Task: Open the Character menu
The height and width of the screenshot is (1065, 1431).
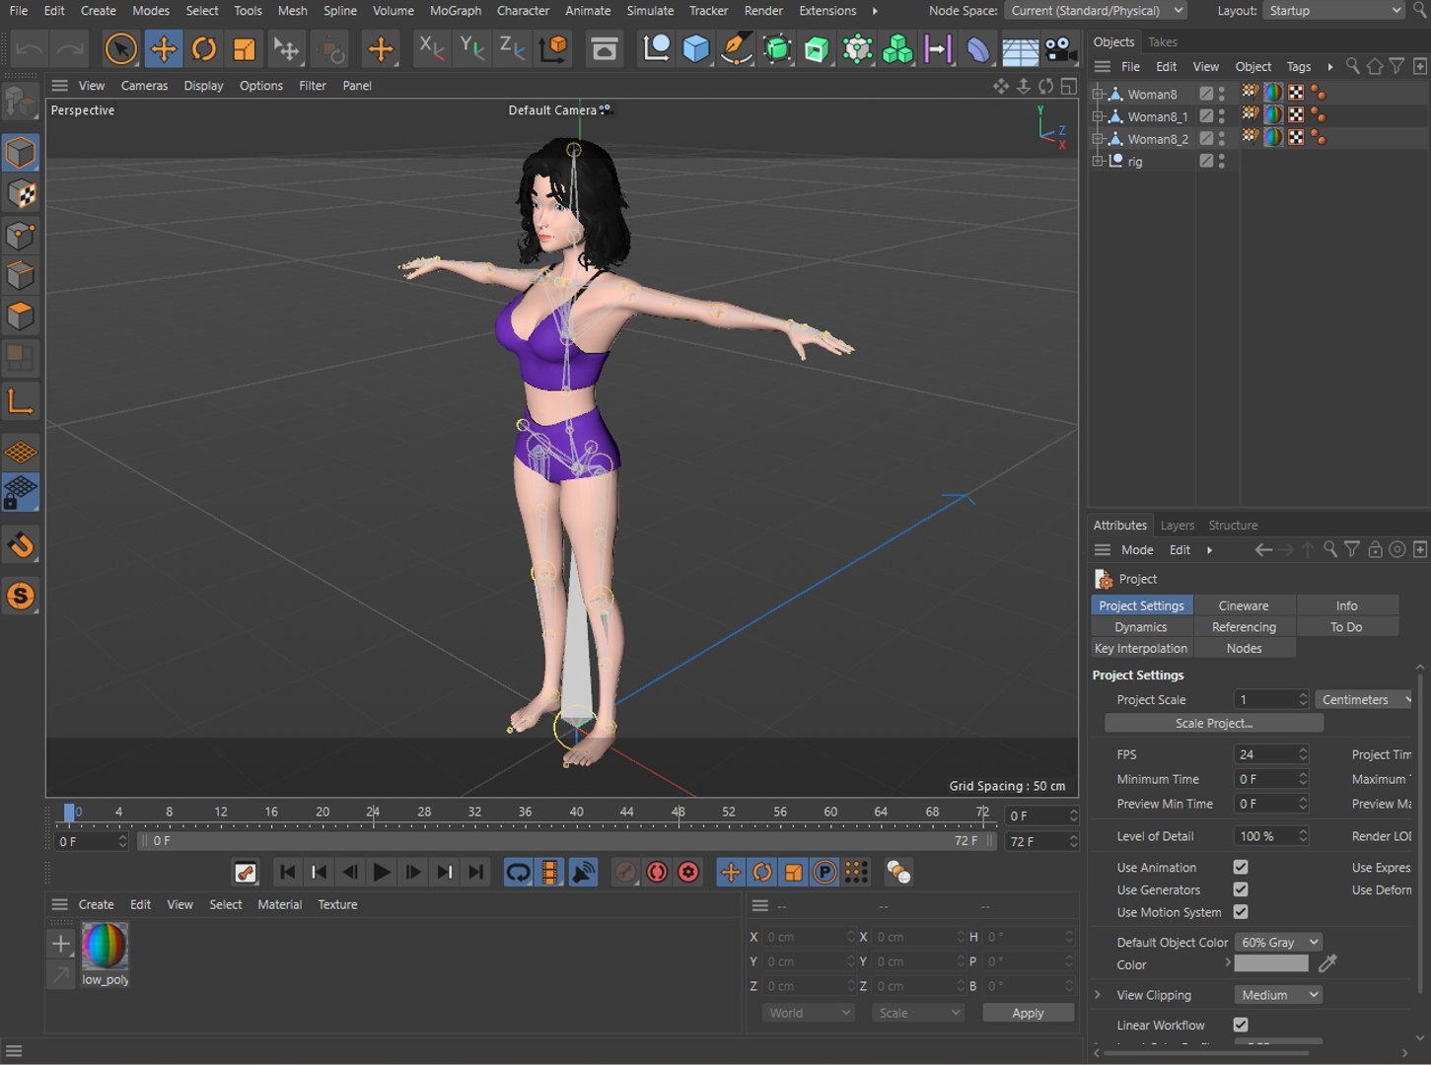Action: pos(523,11)
